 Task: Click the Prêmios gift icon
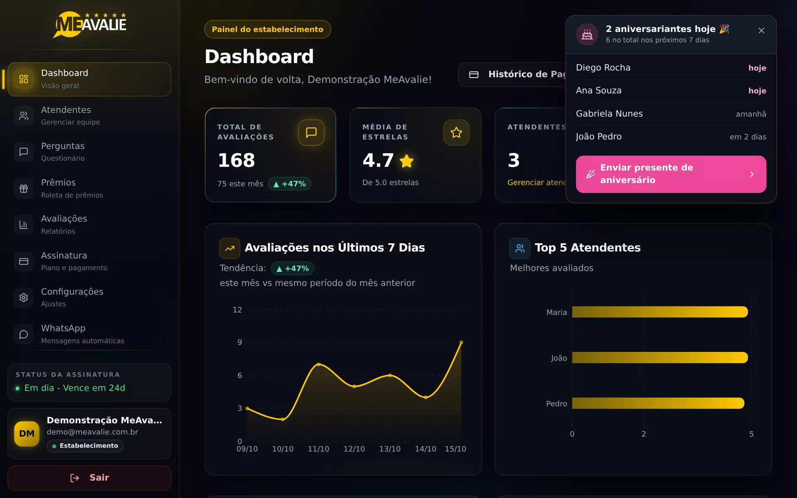click(24, 188)
